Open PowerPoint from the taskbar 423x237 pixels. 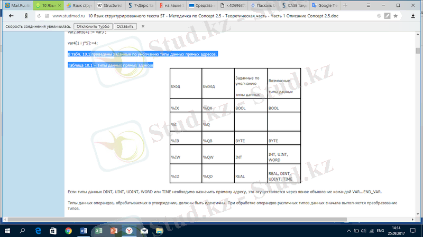pyautogui.click(x=114, y=231)
